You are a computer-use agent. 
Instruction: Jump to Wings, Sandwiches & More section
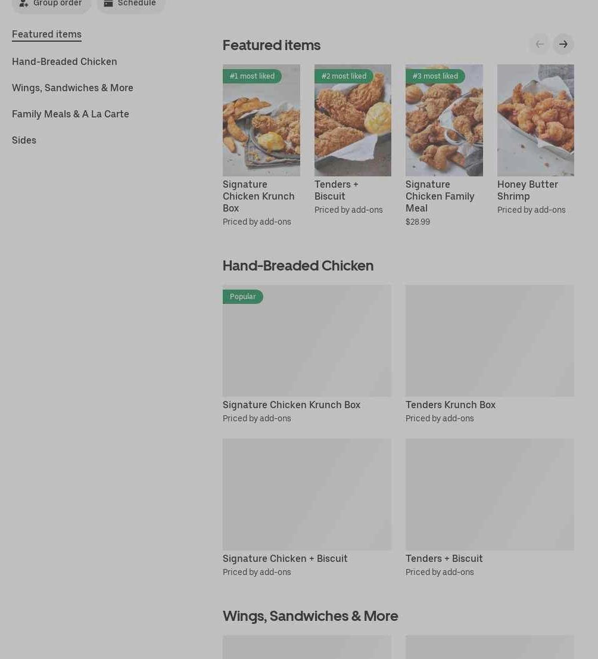tap(72, 88)
